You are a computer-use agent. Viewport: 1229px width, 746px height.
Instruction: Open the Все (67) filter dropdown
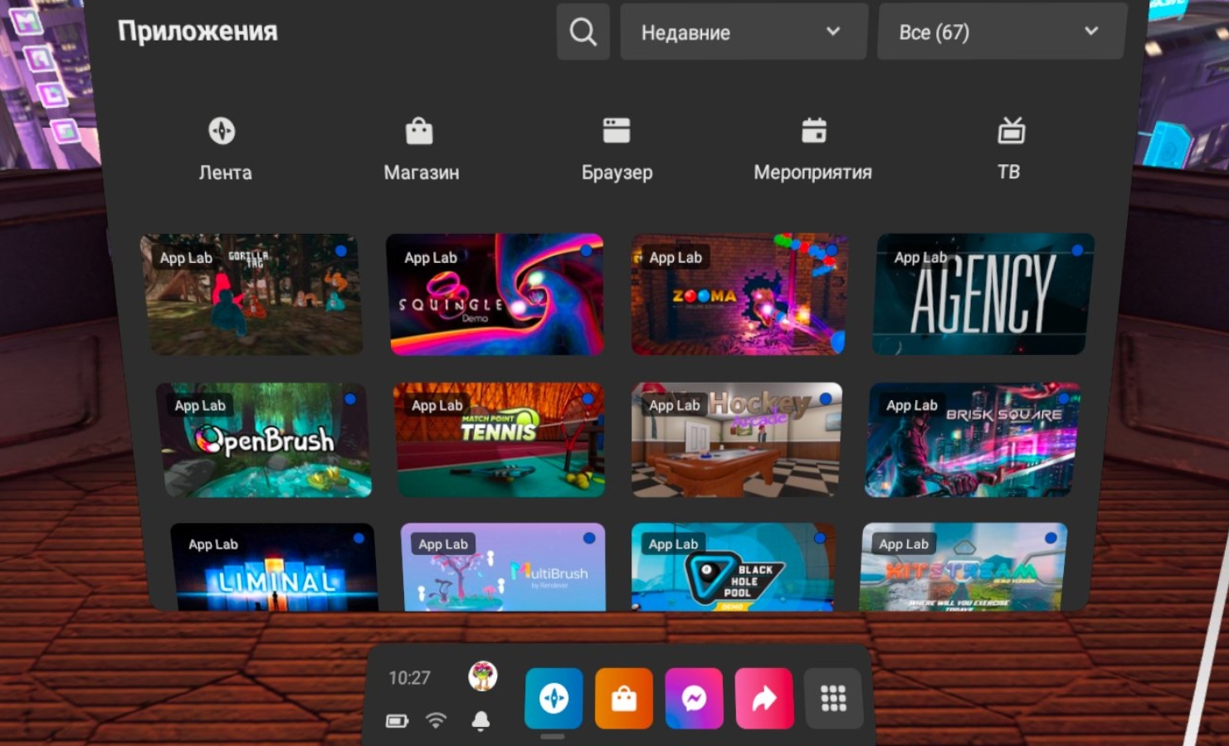[1001, 32]
